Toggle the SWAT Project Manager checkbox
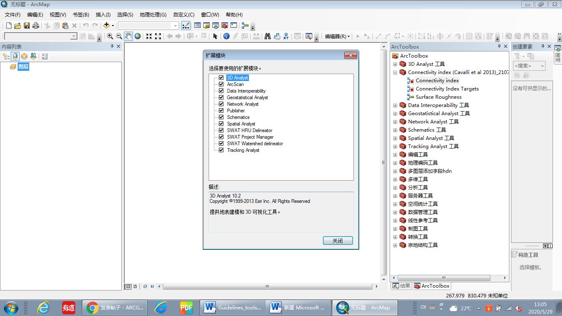Screen dimensions: 562x316 coord(221,137)
